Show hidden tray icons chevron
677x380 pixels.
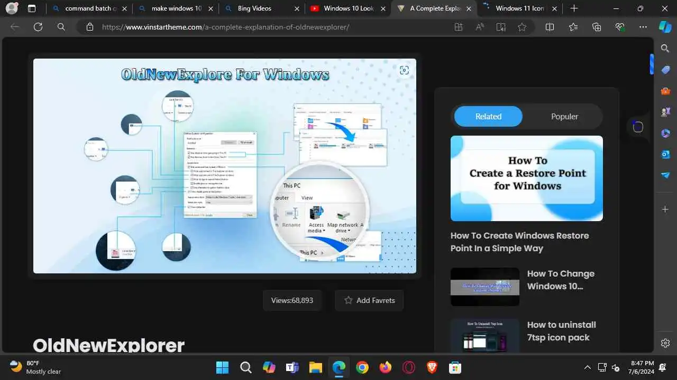pos(587,367)
